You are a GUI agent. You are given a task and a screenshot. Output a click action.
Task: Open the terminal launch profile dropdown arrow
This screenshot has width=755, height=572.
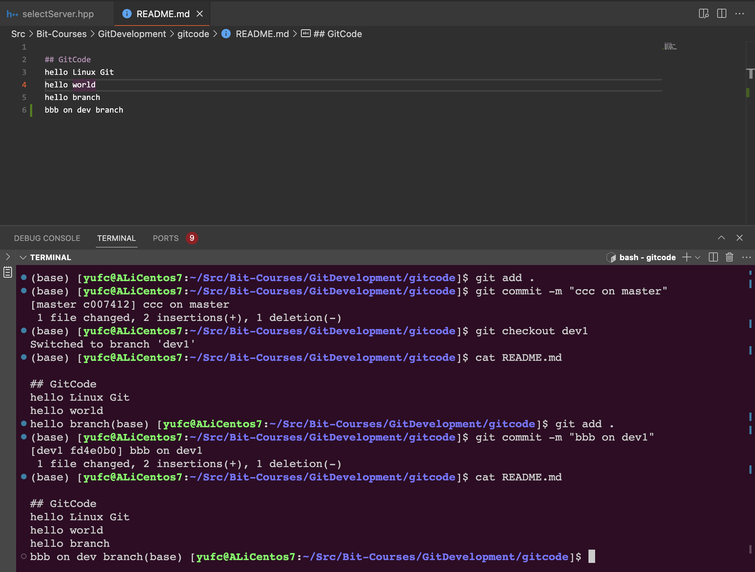[698, 257]
